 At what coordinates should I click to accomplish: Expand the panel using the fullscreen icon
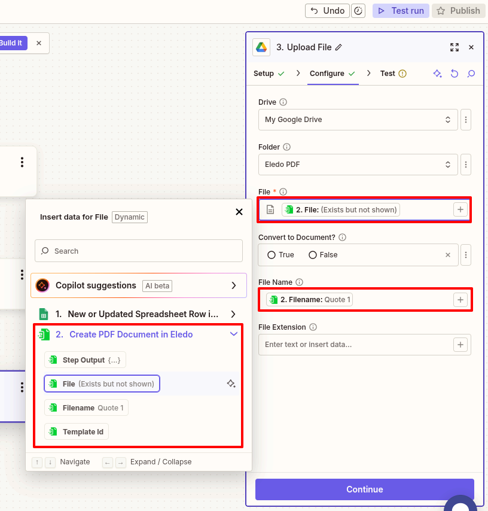(x=455, y=47)
